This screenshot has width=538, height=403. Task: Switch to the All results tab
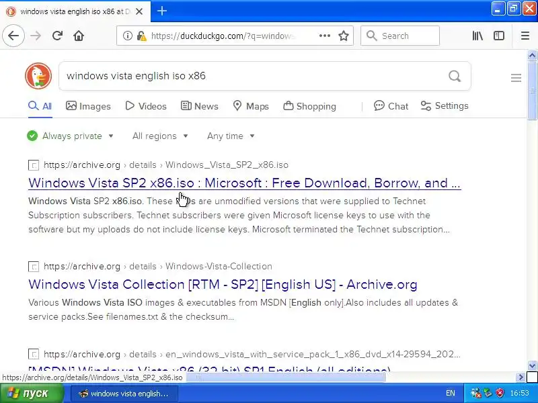[40, 106]
